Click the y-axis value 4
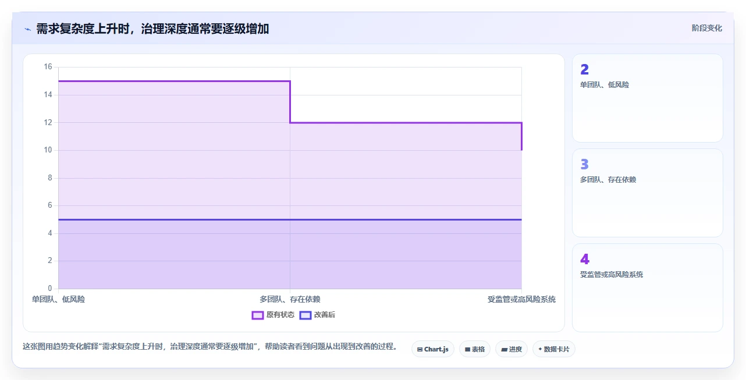This screenshot has height=380, width=746. [49, 233]
